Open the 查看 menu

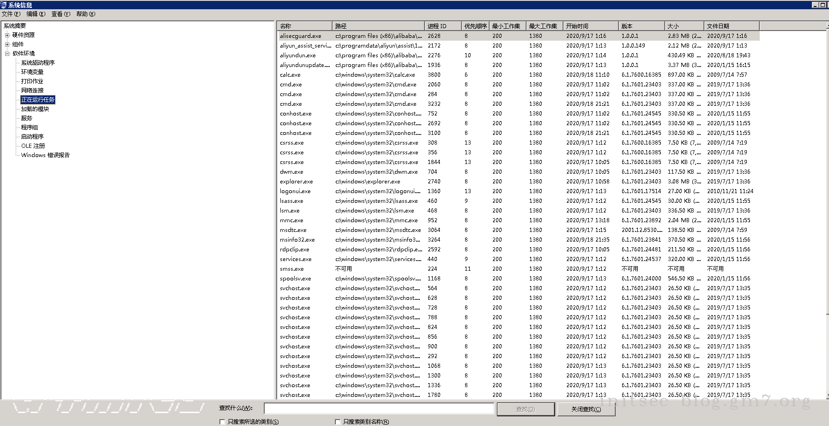pos(61,14)
